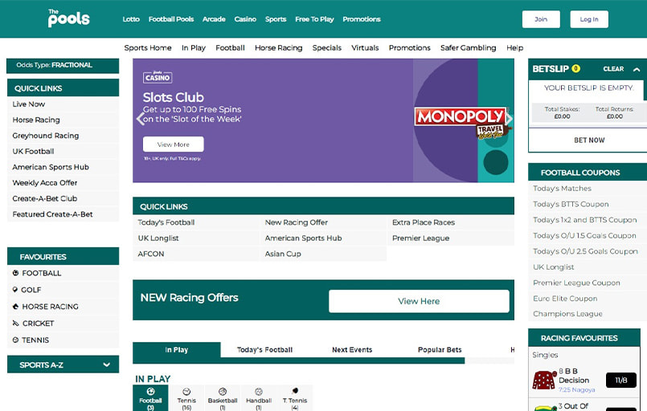Open Golf favourite in sidebar
This screenshot has width=647, height=411.
tap(63, 290)
